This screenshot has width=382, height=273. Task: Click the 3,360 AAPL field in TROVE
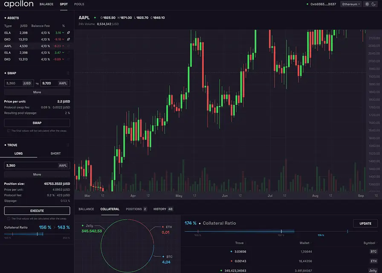37,166
